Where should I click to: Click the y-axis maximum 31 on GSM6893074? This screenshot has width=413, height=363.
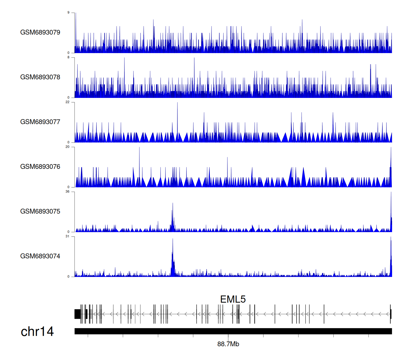tap(67, 237)
